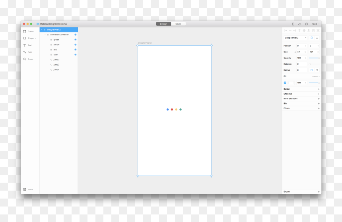Select the Text tool

(28, 45)
